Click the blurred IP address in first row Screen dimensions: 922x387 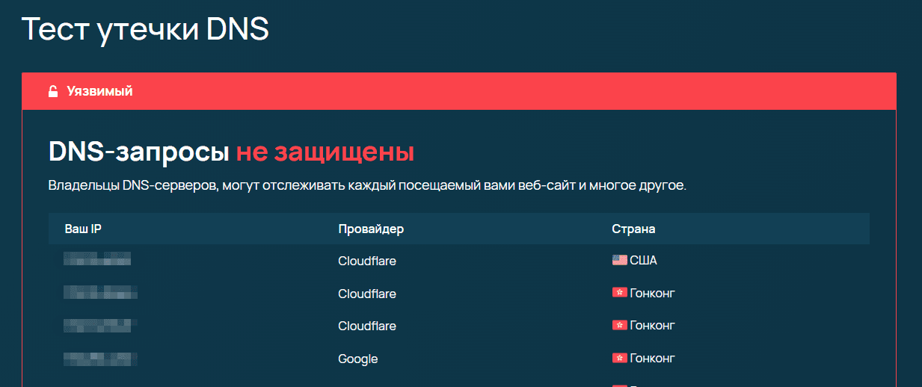pyautogui.click(x=97, y=260)
